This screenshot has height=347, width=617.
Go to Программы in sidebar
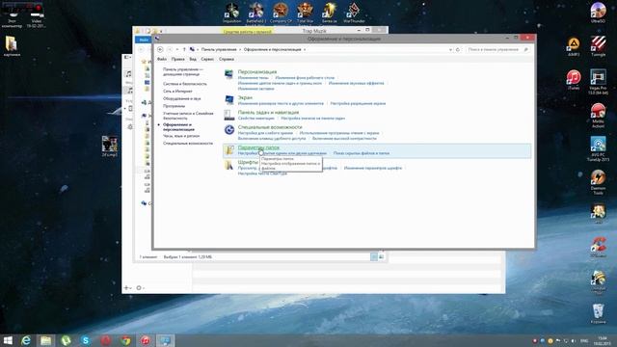point(174,106)
